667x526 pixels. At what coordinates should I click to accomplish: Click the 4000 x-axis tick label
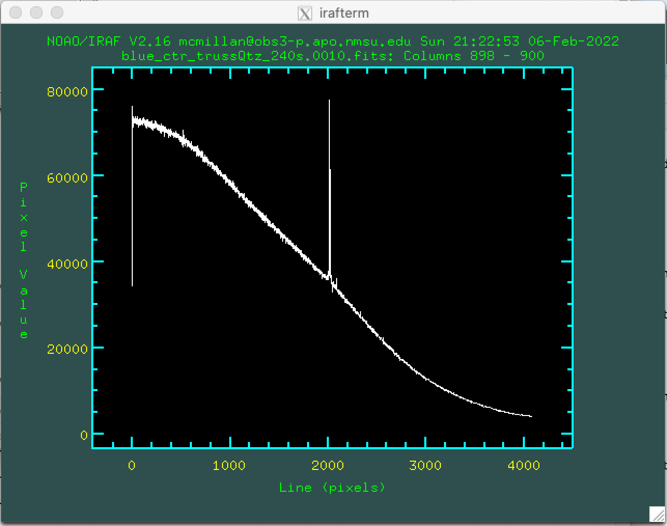tap(524, 465)
